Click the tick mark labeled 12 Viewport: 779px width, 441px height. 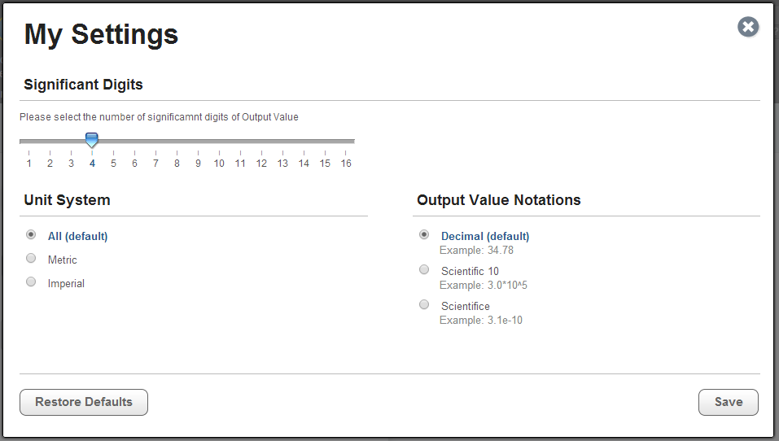click(261, 152)
